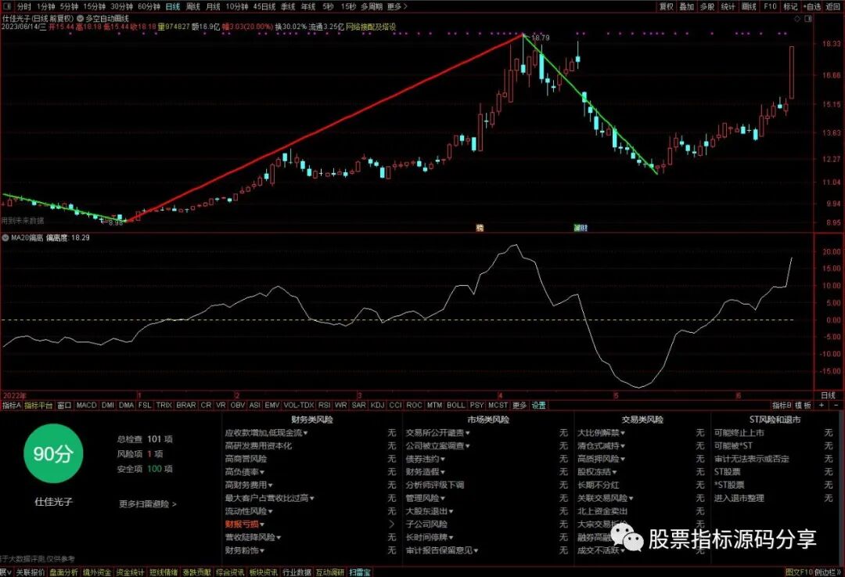Click the 复权 button
Viewport: 845px width, 577px height.
667,6
